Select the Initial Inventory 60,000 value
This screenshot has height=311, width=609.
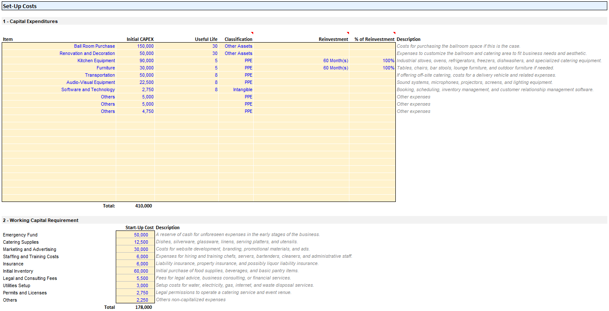[x=141, y=271]
